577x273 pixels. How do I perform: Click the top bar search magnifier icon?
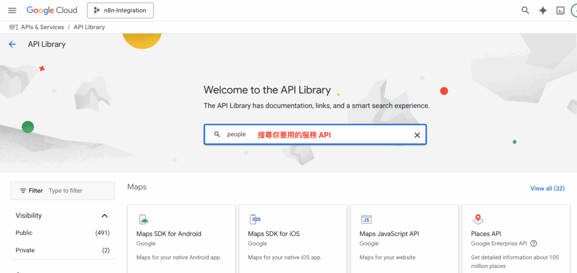click(525, 10)
